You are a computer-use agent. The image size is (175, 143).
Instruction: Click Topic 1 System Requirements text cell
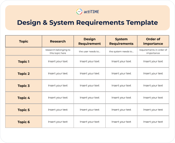click(x=121, y=61)
